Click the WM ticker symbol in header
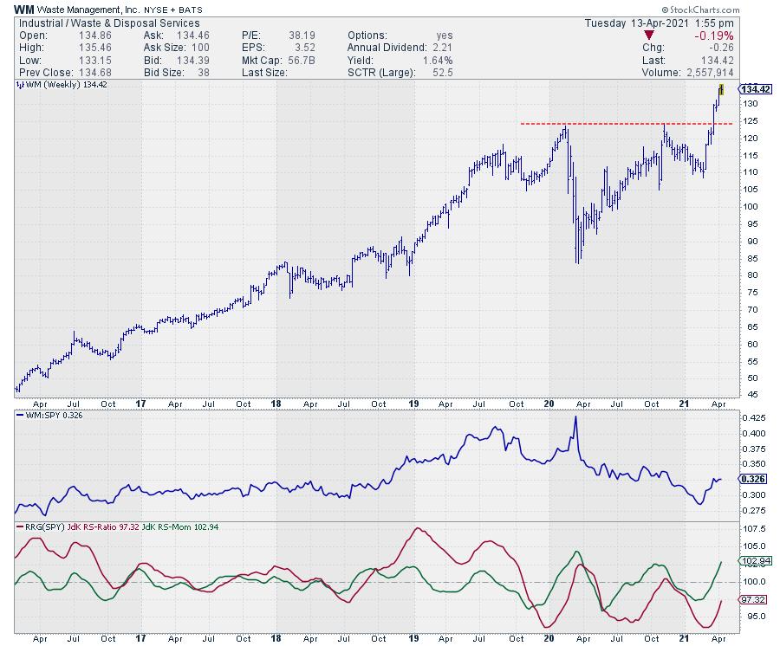 [x=24, y=8]
